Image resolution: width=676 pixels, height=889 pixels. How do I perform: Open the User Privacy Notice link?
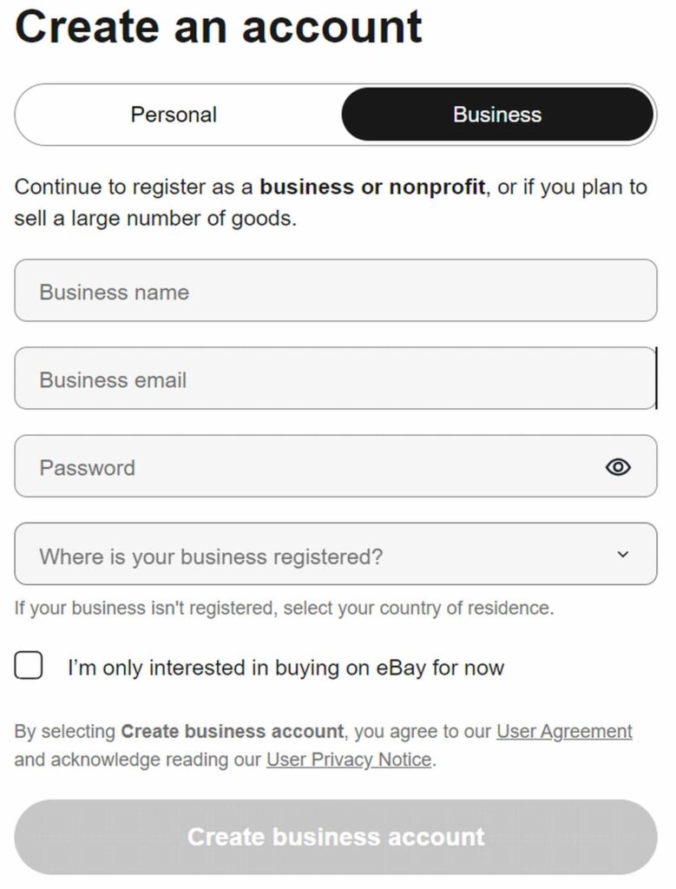(x=349, y=760)
